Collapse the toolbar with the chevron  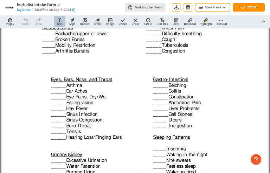tap(264, 22)
